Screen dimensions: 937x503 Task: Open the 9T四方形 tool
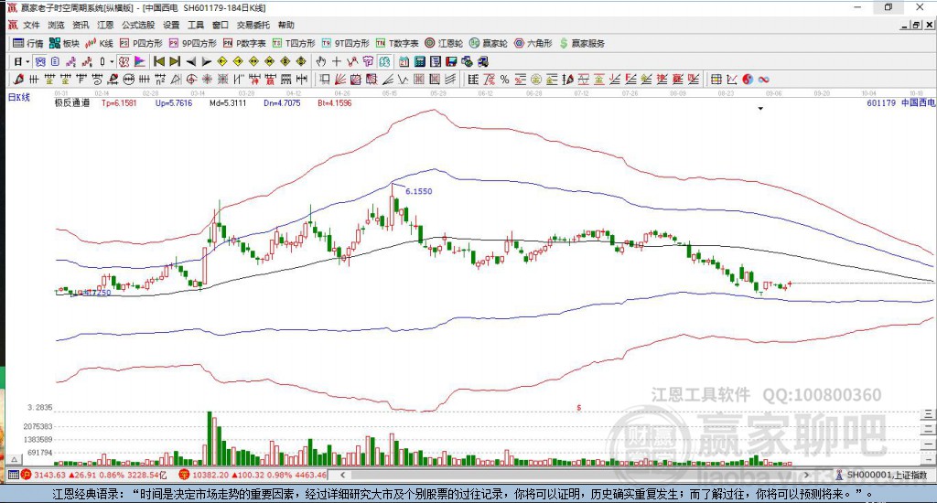pyautogui.click(x=345, y=43)
